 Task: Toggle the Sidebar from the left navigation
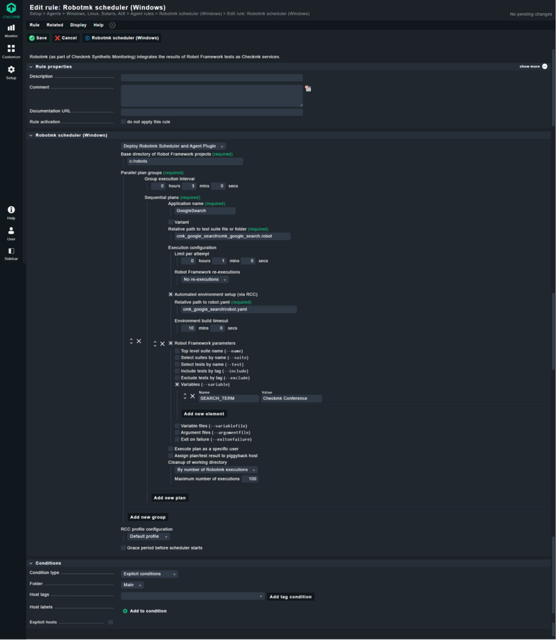11,253
